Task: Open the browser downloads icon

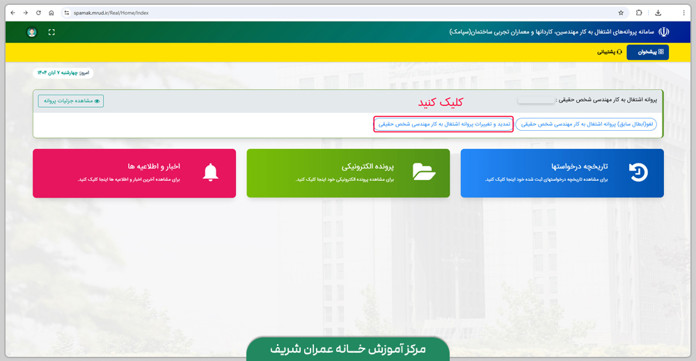Action: pos(658,13)
